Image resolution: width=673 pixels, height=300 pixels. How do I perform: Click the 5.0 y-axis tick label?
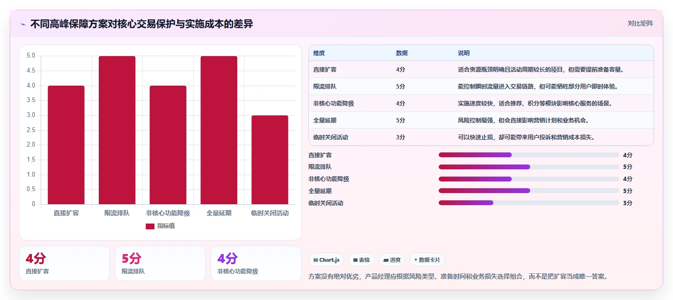[x=31, y=56]
